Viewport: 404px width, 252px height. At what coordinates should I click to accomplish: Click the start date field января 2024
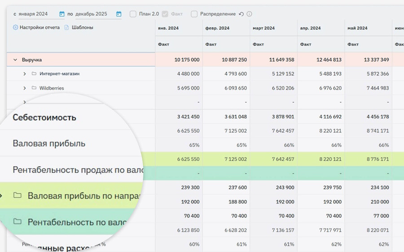(x=35, y=14)
